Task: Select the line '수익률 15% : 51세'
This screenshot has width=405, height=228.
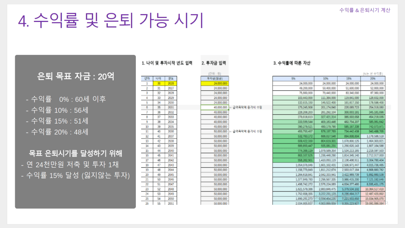Action: pos(57,121)
